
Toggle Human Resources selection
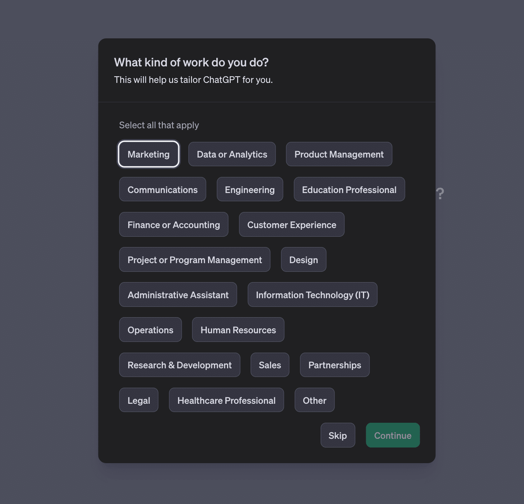(238, 330)
